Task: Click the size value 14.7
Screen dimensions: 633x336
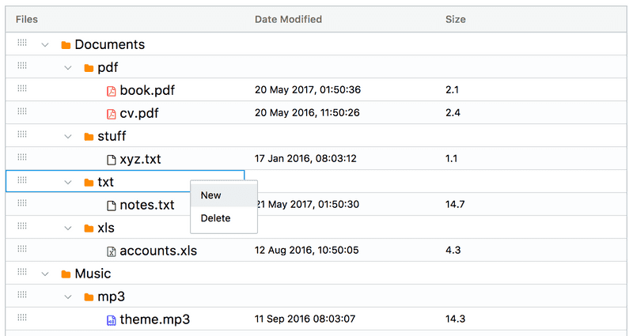Action: [455, 205]
